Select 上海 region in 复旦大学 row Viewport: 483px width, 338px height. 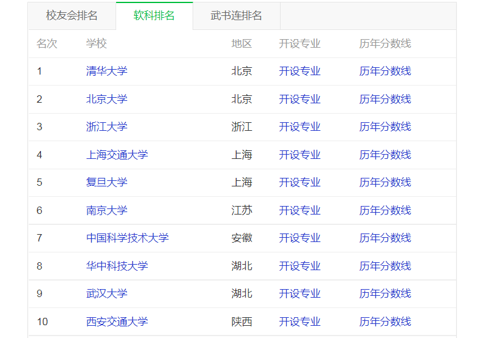pyautogui.click(x=242, y=183)
